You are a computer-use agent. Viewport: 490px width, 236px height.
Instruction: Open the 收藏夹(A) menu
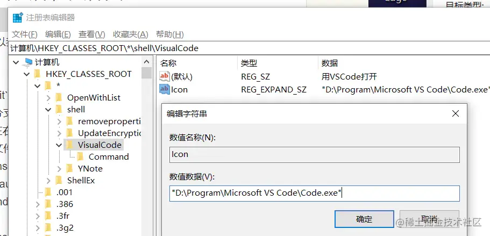(130, 34)
